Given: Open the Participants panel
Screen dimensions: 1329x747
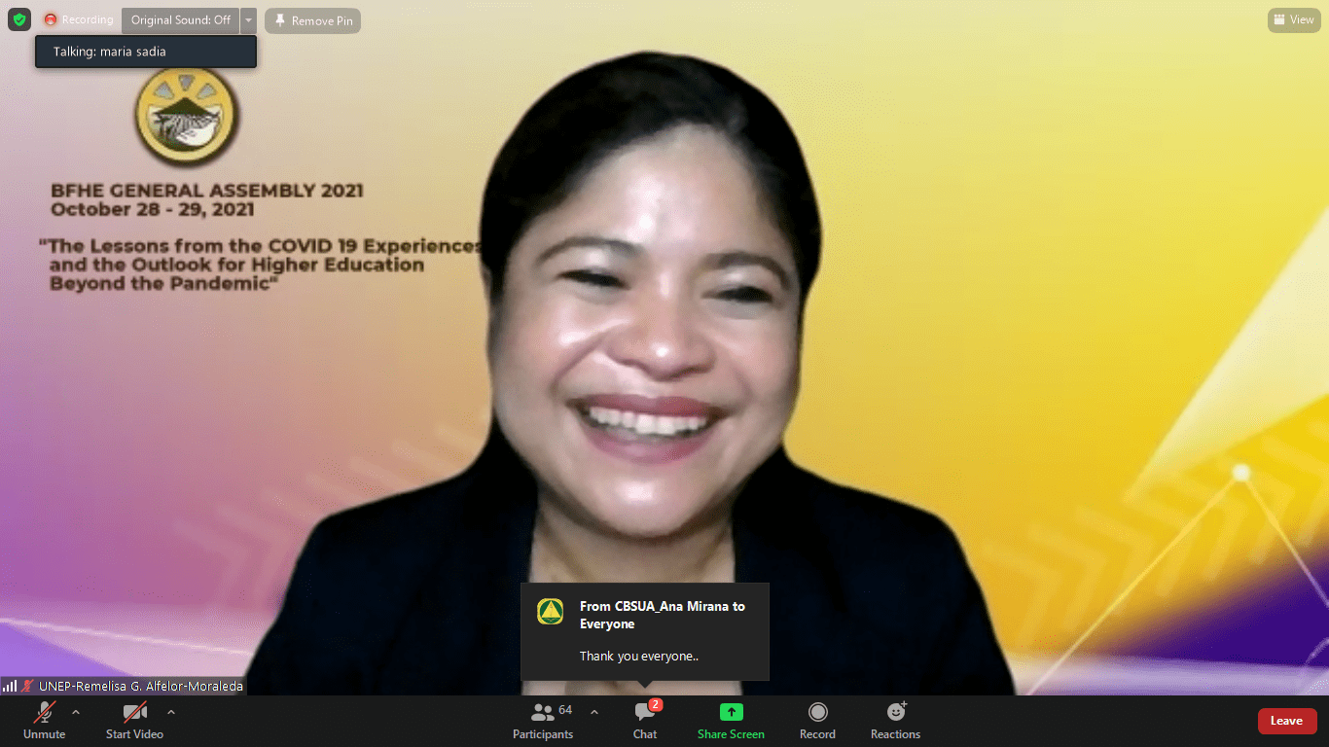Looking at the screenshot, I should tap(543, 720).
